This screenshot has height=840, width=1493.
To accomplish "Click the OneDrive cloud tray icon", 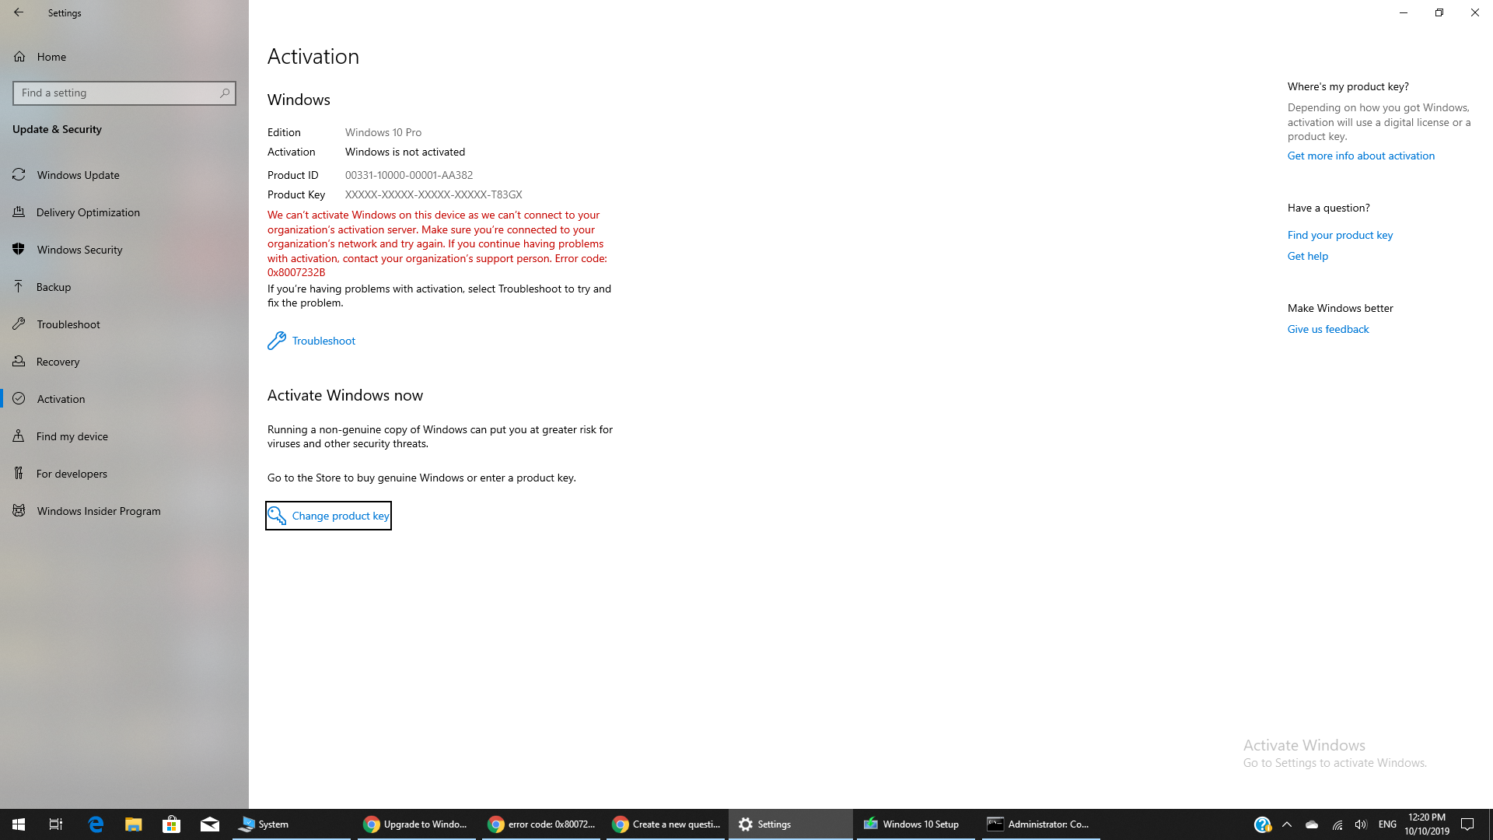I will pos(1312,824).
